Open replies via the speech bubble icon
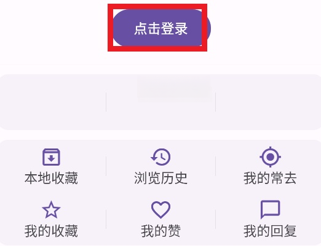Image resolution: width=321 pixels, height=246 pixels. point(270,210)
